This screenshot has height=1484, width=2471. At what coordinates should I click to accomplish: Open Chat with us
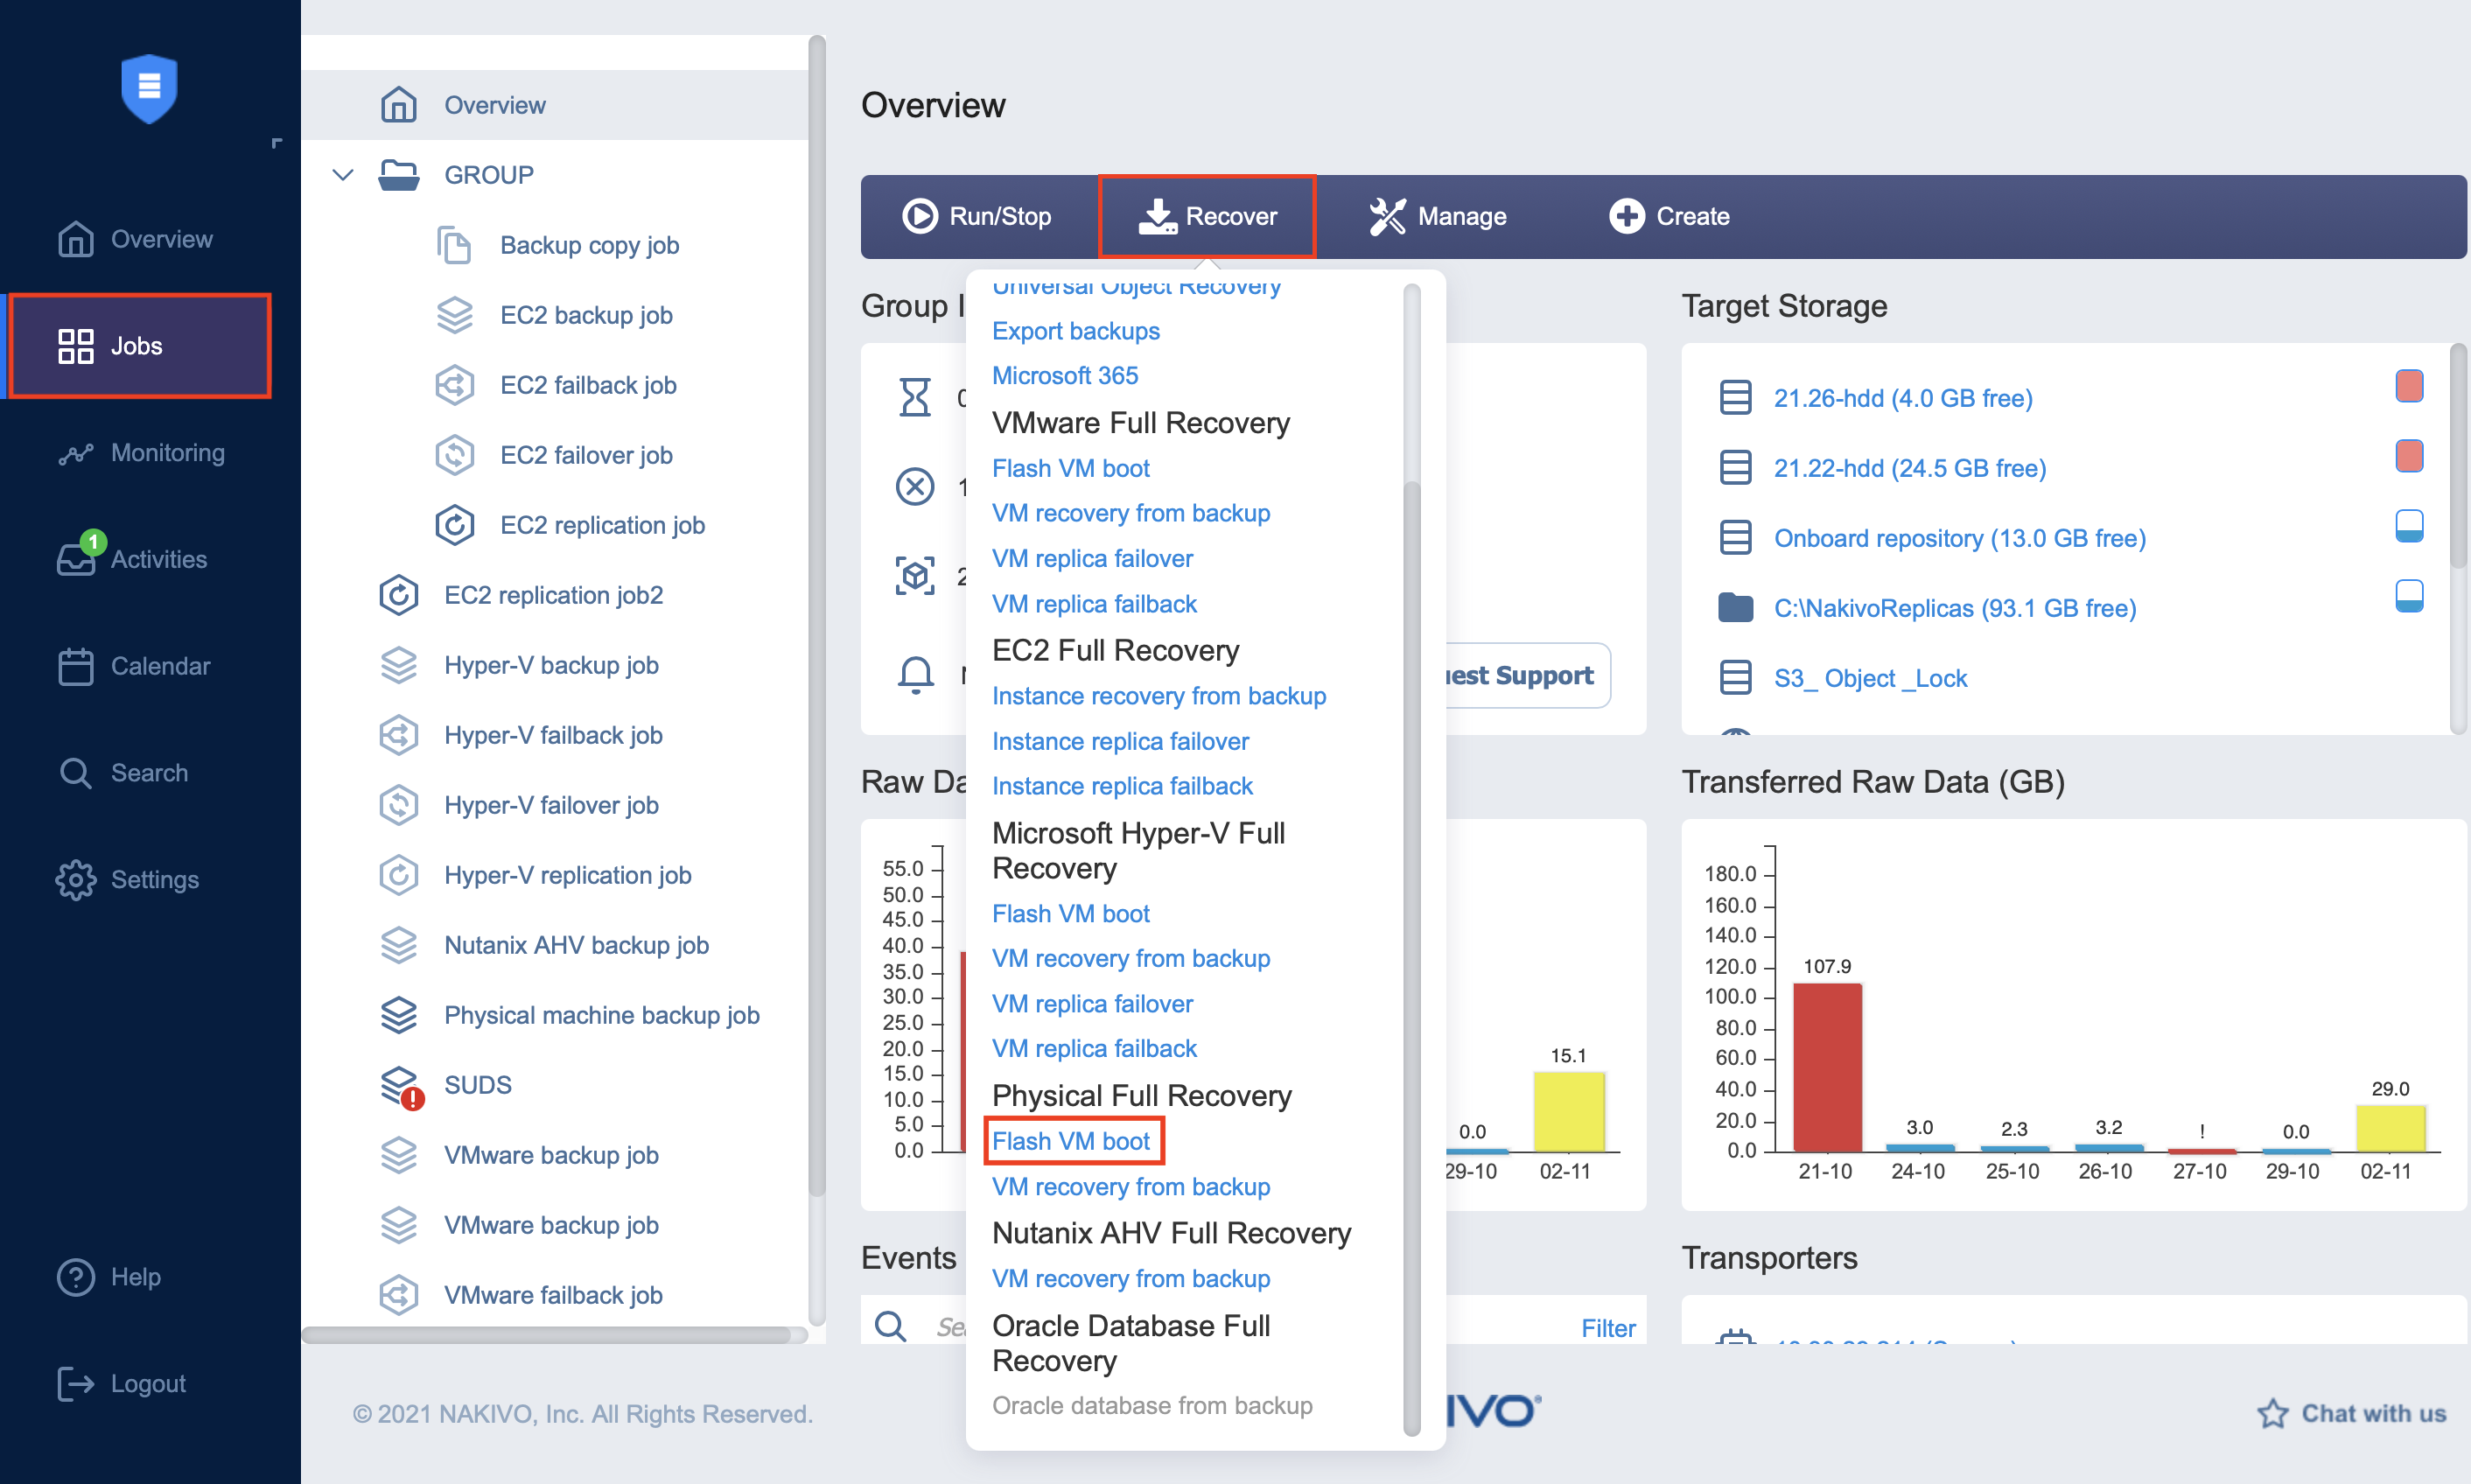click(x=2352, y=1413)
